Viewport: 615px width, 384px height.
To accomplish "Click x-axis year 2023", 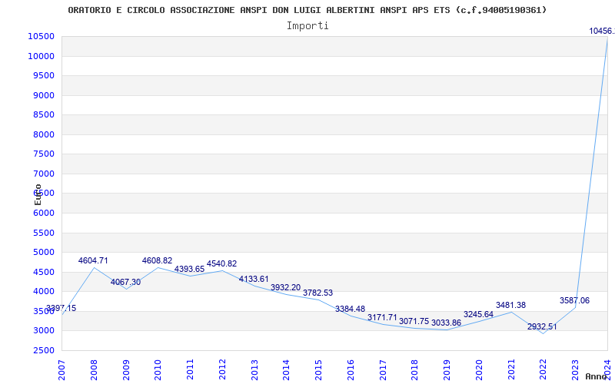I will [x=575, y=369].
